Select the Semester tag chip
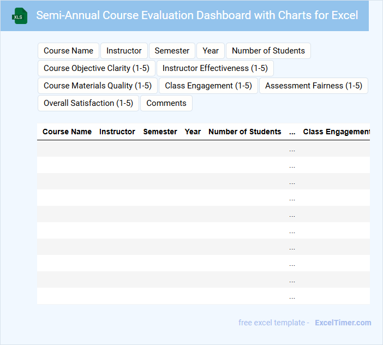This screenshot has height=345, width=383. (172, 51)
